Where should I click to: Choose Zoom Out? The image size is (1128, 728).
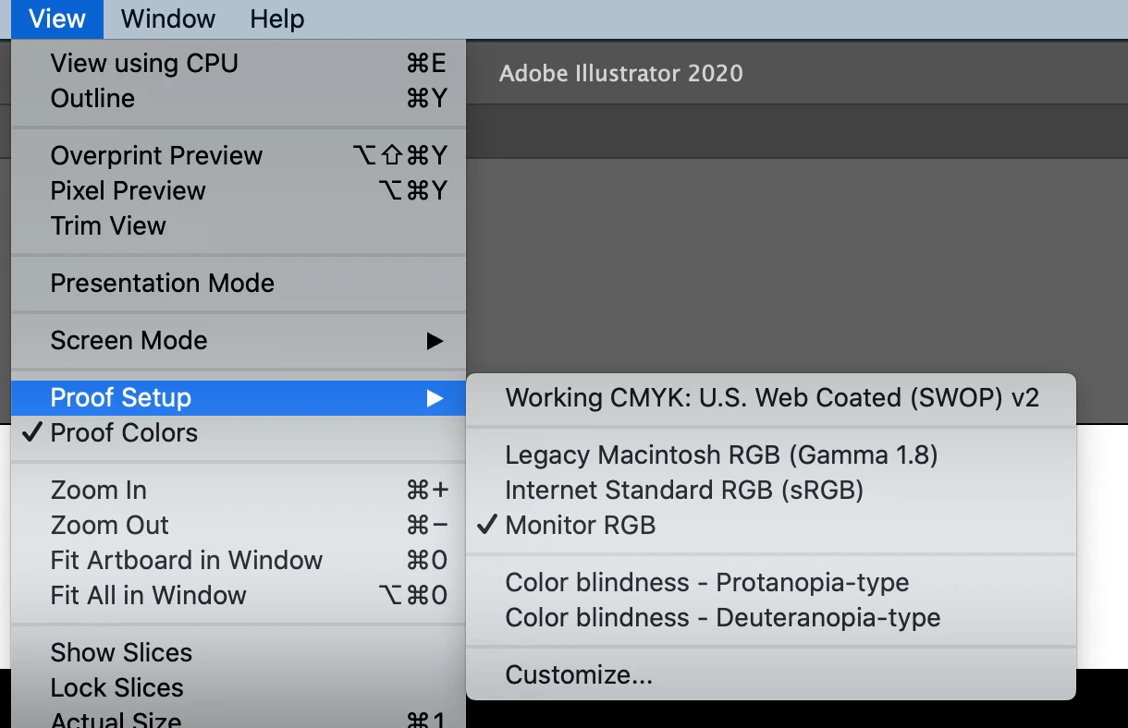(239, 526)
